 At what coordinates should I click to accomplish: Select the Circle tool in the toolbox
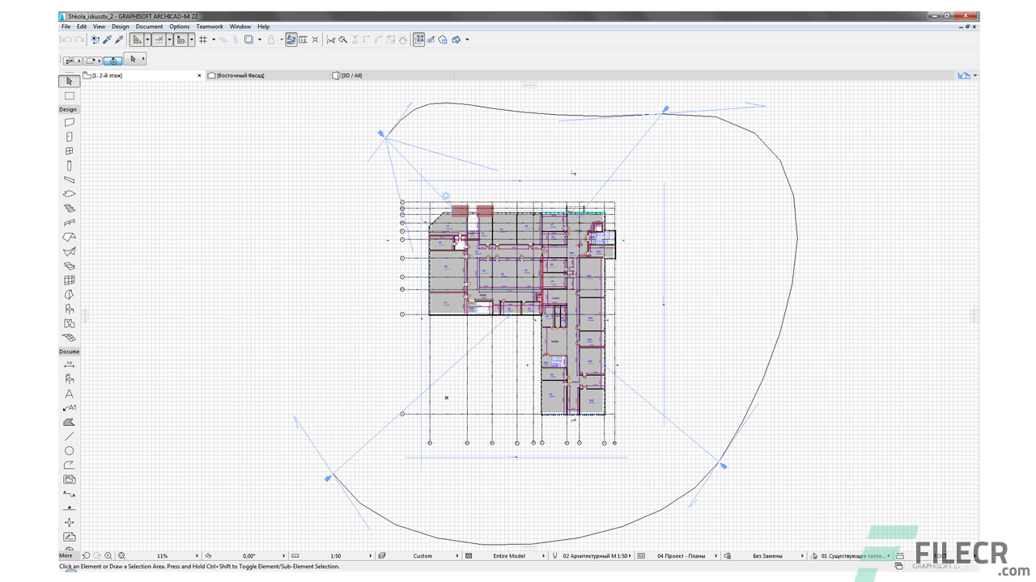point(69,451)
